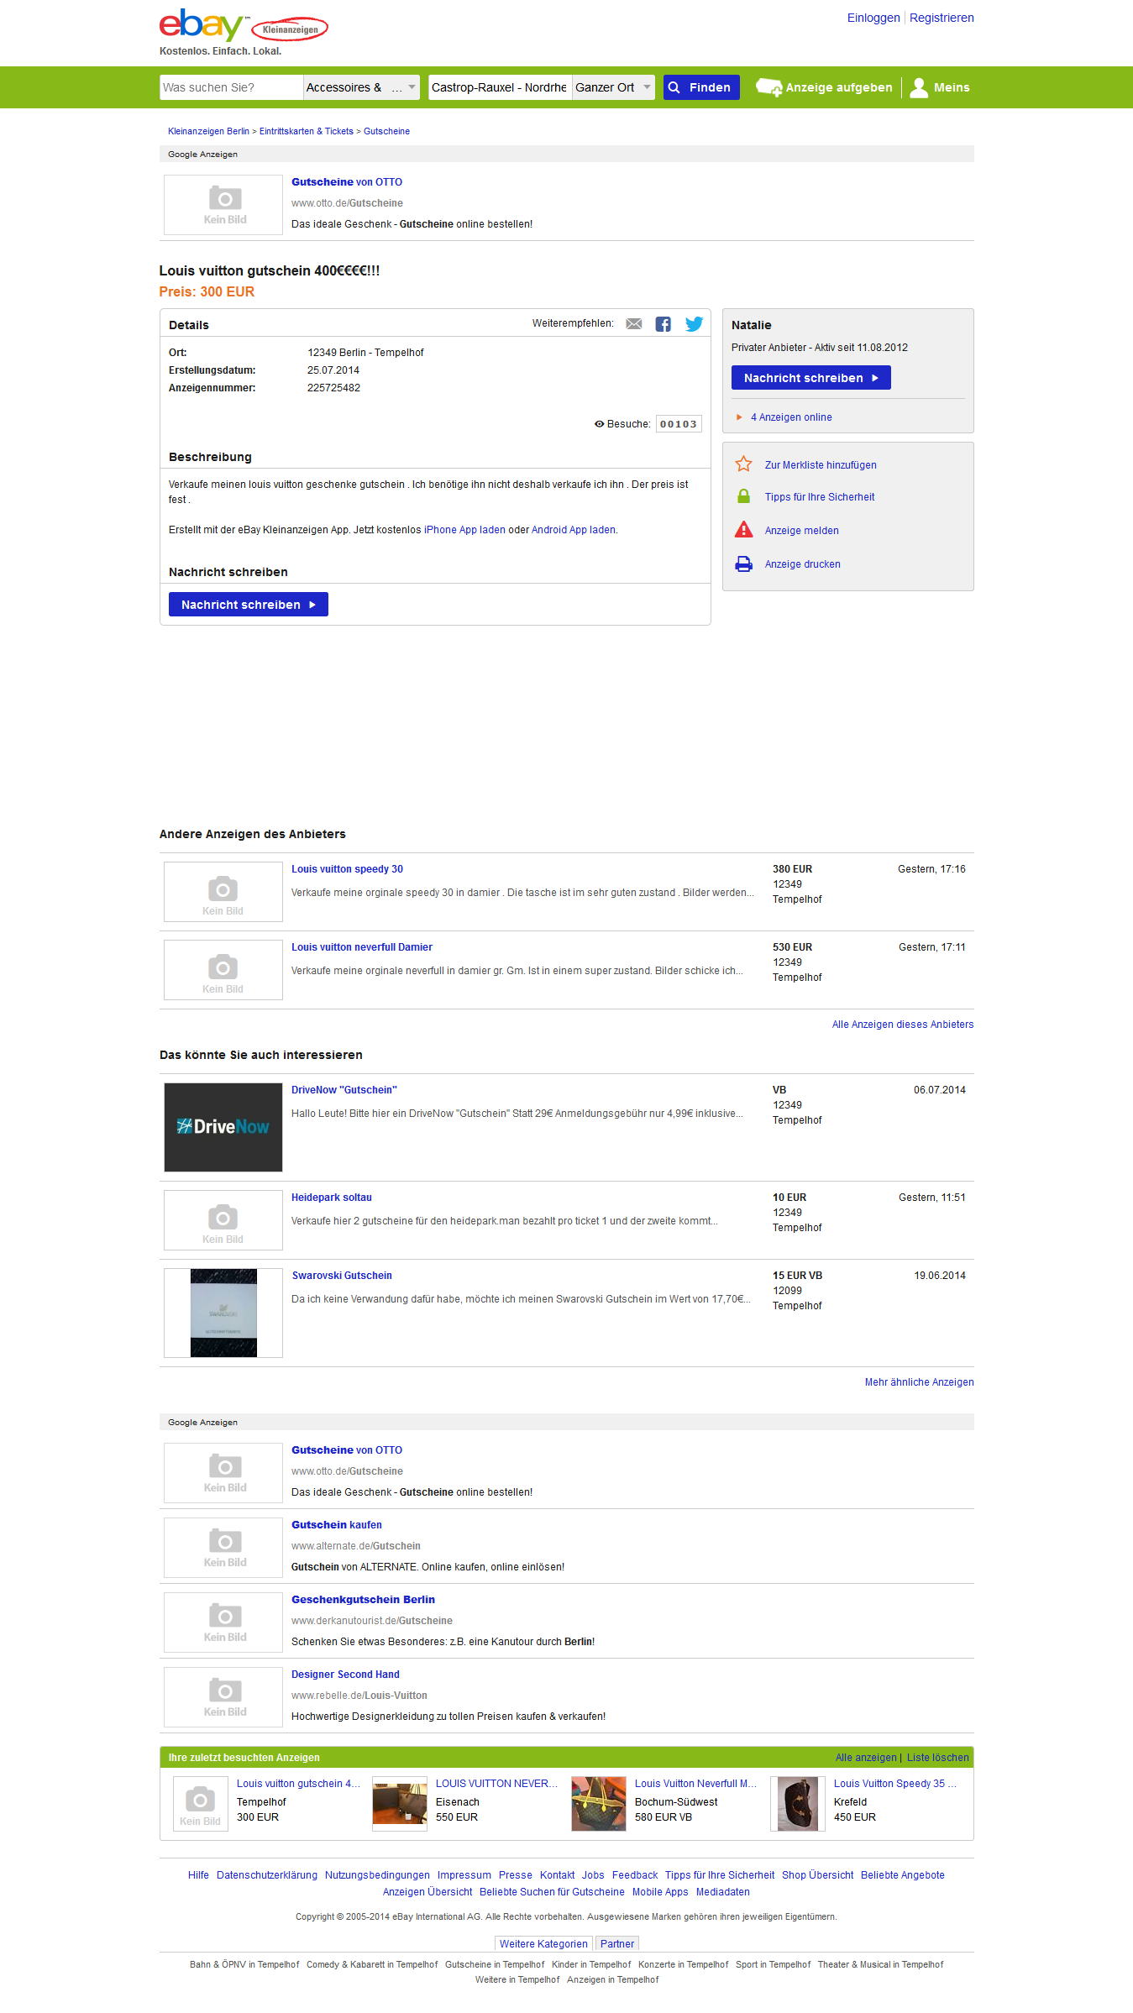
Task: Click the Besuche counter 00103
Action: coord(679,424)
